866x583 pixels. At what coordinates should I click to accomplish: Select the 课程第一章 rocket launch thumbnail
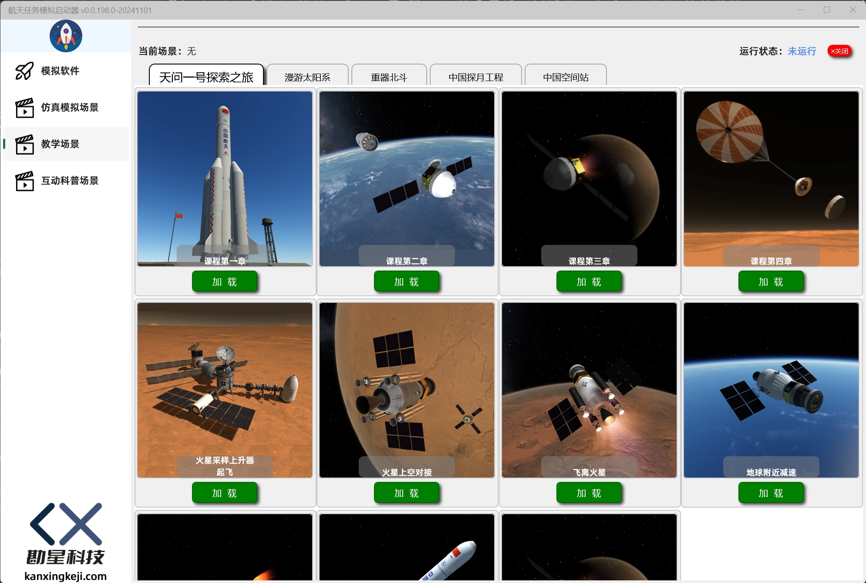point(225,179)
